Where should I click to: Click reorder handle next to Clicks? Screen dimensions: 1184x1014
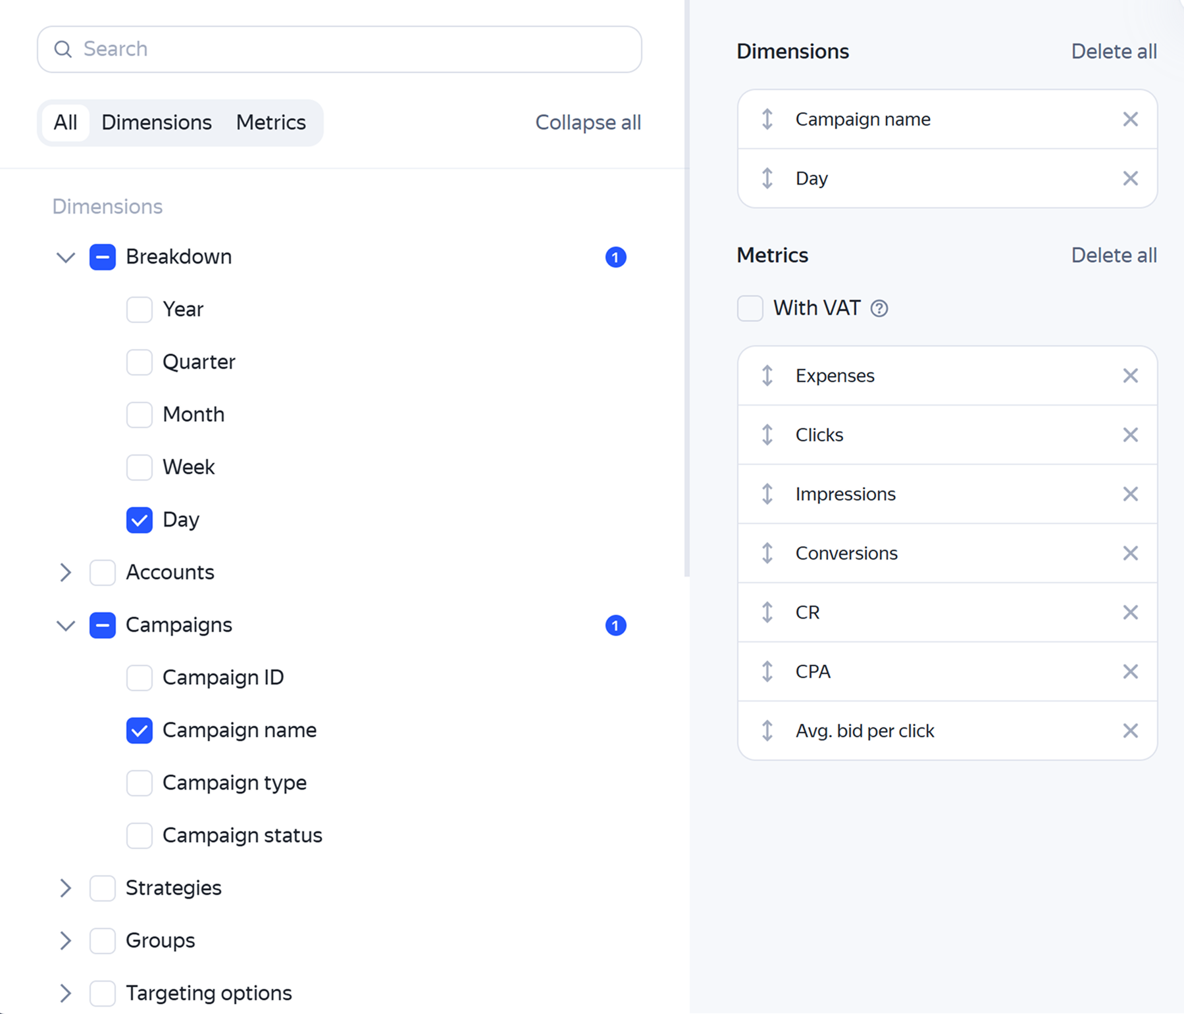767,435
